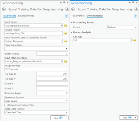139x121 pixels.
Task: Browse for Input Mask Polygons folder icon
Action: click(x=66, y=61)
